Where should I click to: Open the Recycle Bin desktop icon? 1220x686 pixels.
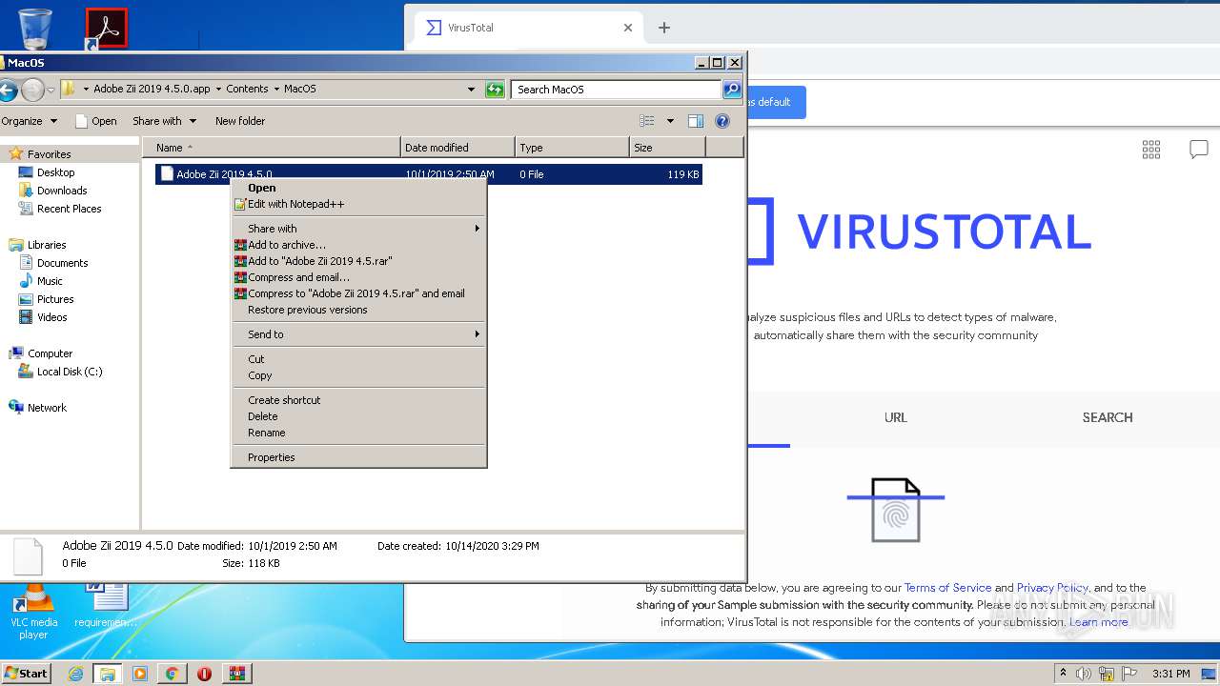pos(35,28)
